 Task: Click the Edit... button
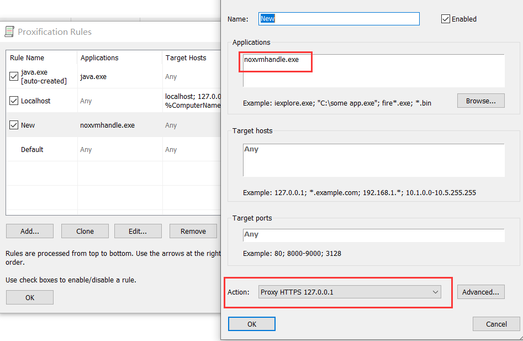138,231
